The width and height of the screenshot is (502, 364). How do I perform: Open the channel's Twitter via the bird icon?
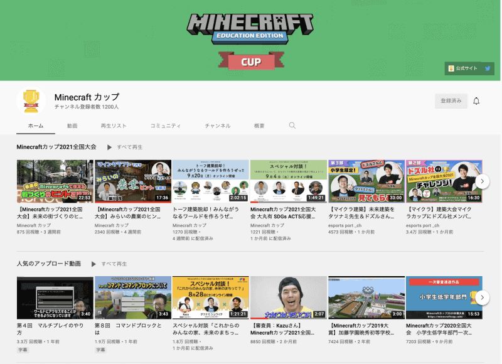(x=488, y=69)
